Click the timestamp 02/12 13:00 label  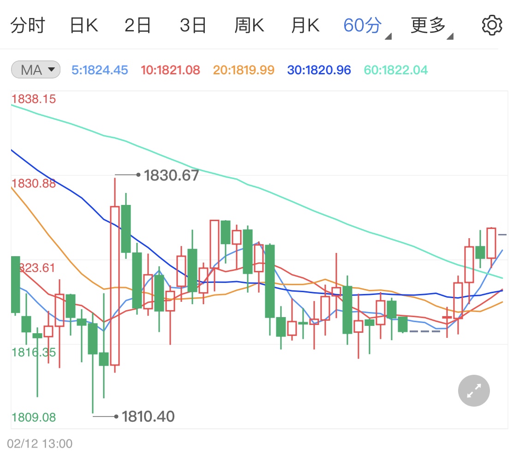pos(39,443)
